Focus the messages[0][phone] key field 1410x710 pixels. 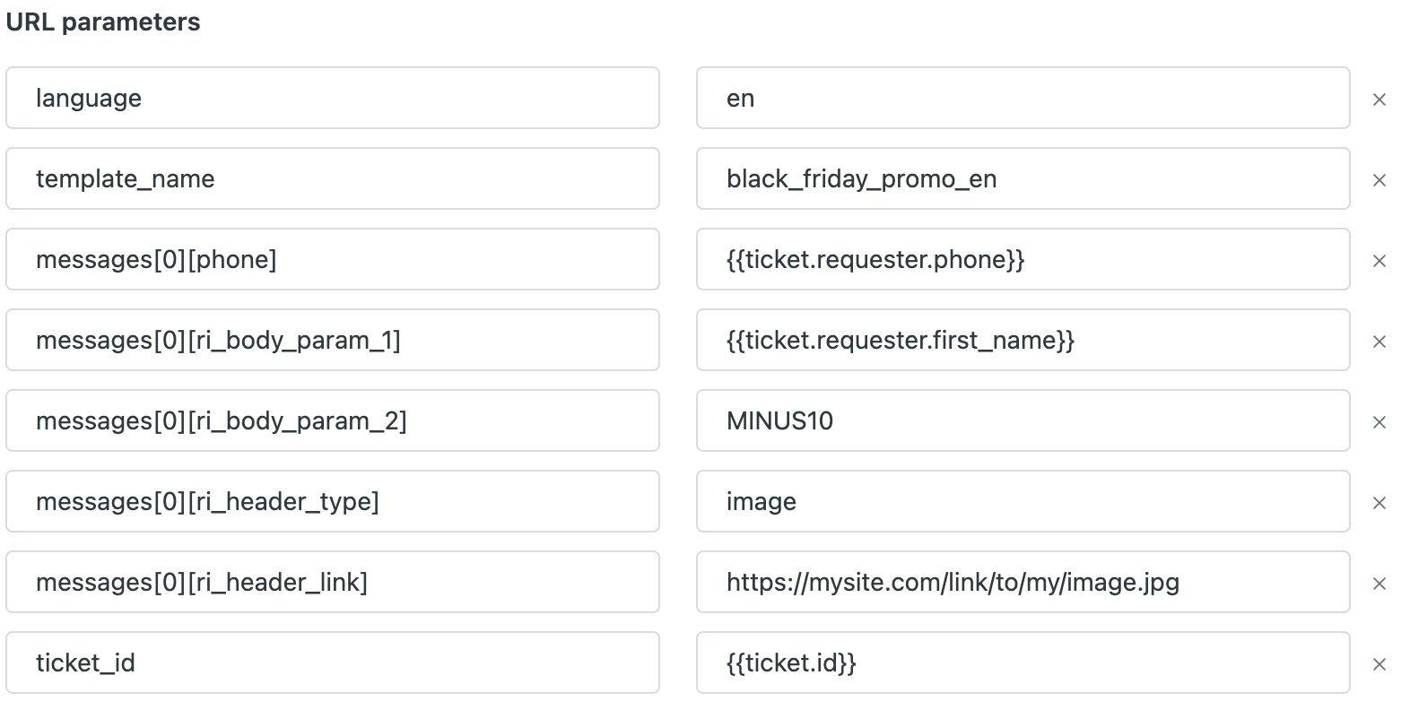click(332, 259)
